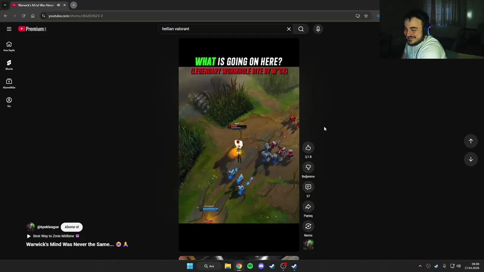Image resolution: width=484 pixels, height=272 pixels.
Task: Go to the browser home page
Action: (33, 16)
